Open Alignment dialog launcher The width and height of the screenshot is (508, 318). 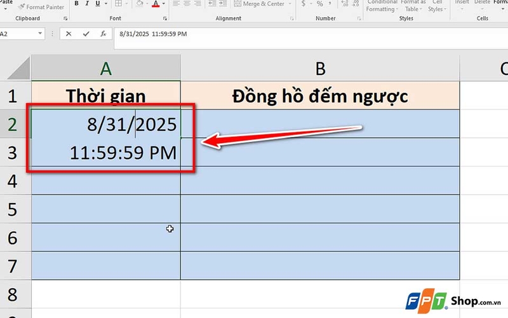point(292,18)
